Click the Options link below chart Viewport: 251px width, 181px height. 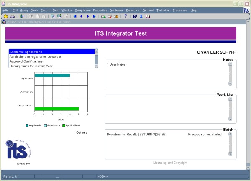[82, 133]
